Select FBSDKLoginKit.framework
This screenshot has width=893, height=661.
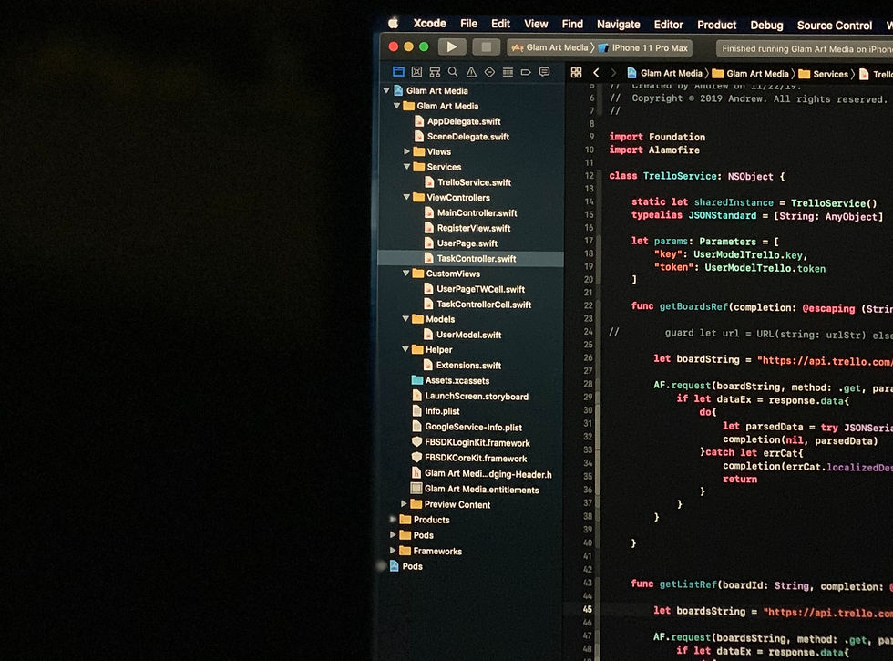(x=470, y=443)
